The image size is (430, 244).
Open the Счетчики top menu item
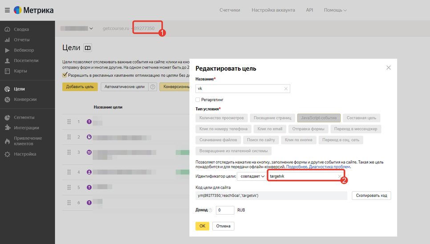click(x=230, y=10)
